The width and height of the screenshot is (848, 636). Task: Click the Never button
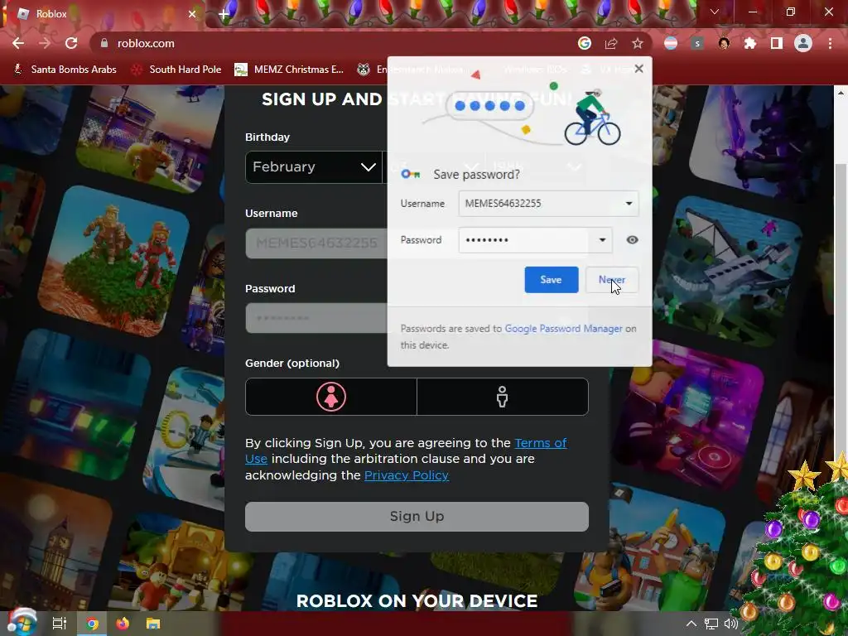pos(612,280)
